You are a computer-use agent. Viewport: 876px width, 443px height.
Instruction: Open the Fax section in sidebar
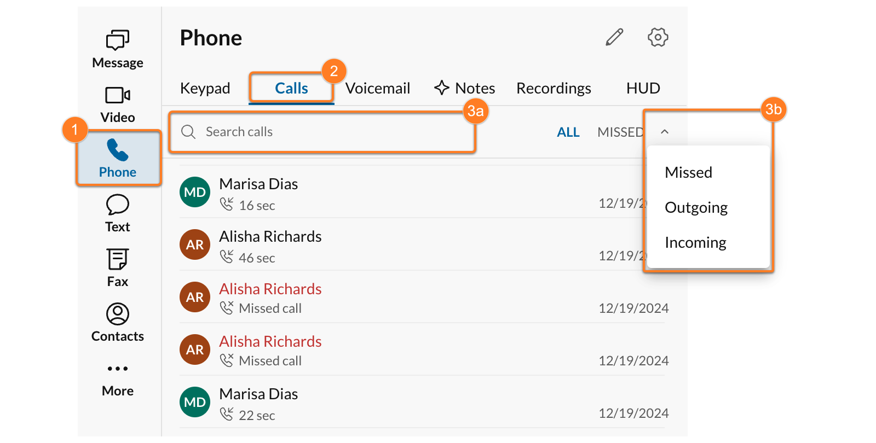[x=118, y=268]
